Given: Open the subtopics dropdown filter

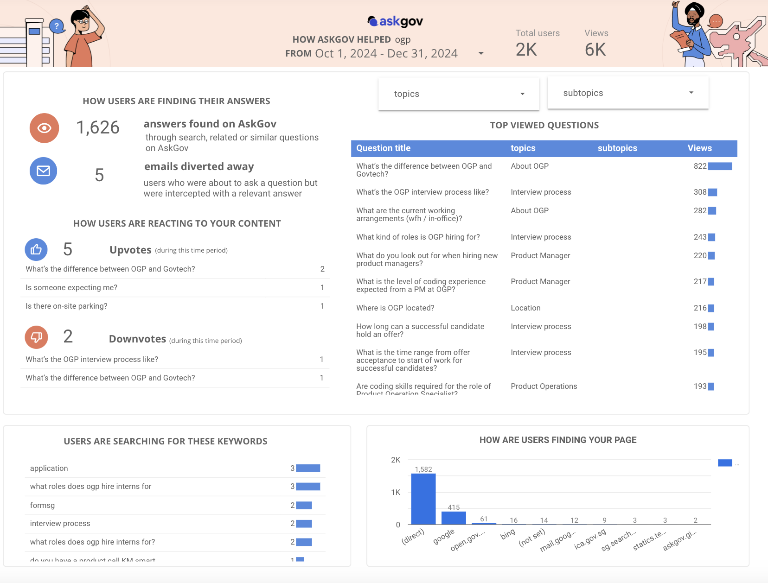Looking at the screenshot, I should point(627,93).
